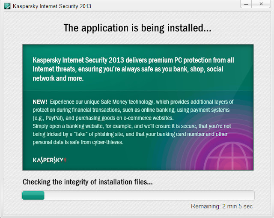The image size is (274, 218).
Task: Click the red lab mark beside Kaspersky logo
Action: click(x=65, y=160)
